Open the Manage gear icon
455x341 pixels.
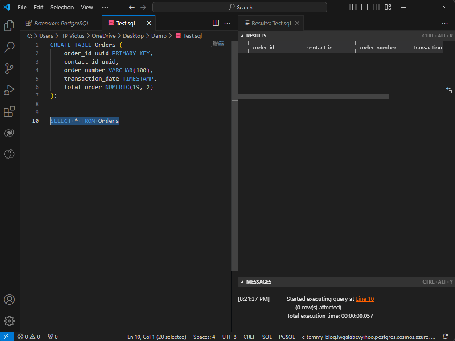[9, 321]
